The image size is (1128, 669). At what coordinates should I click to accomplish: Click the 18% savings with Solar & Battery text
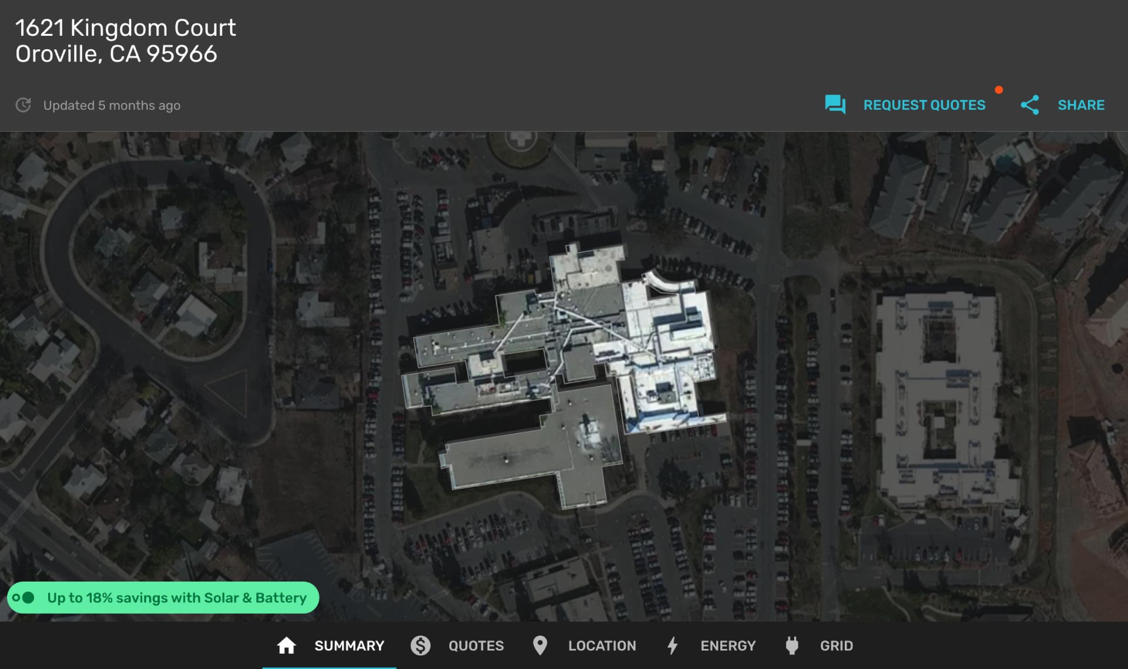(177, 597)
